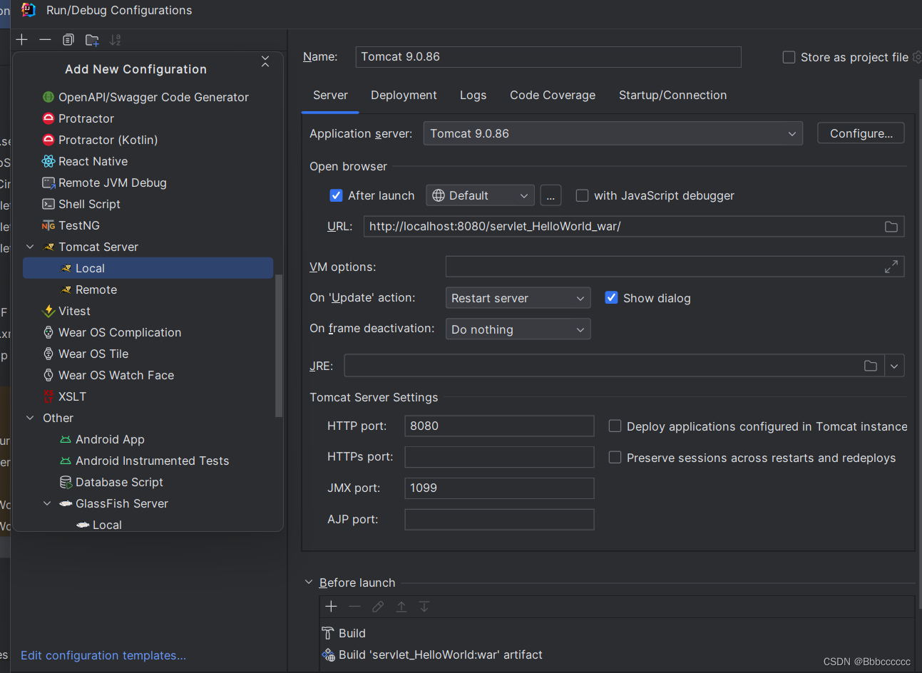Screen dimensions: 922x673
Task: Enable Deploy applications configured in Tomcat instance
Action: point(615,426)
